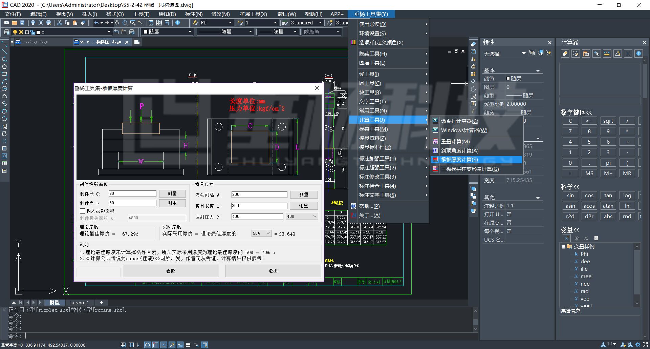Toggle object snap in status bar
This screenshot has width=650, height=349.
coord(156,345)
